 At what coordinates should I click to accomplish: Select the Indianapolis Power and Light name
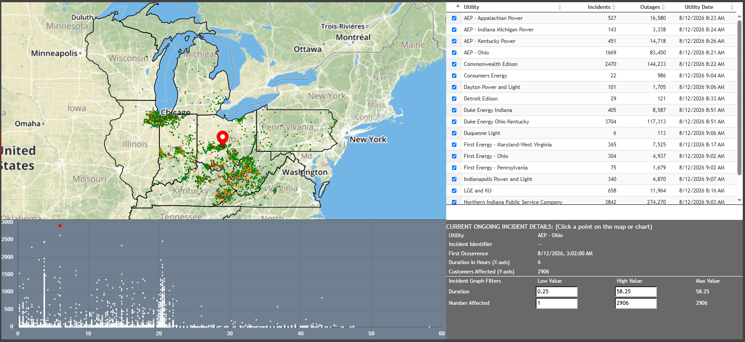[498, 179]
